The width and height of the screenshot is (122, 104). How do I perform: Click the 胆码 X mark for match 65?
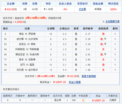point(115,54)
